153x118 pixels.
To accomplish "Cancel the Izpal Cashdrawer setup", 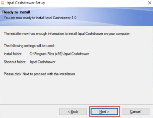I will click(136, 112).
